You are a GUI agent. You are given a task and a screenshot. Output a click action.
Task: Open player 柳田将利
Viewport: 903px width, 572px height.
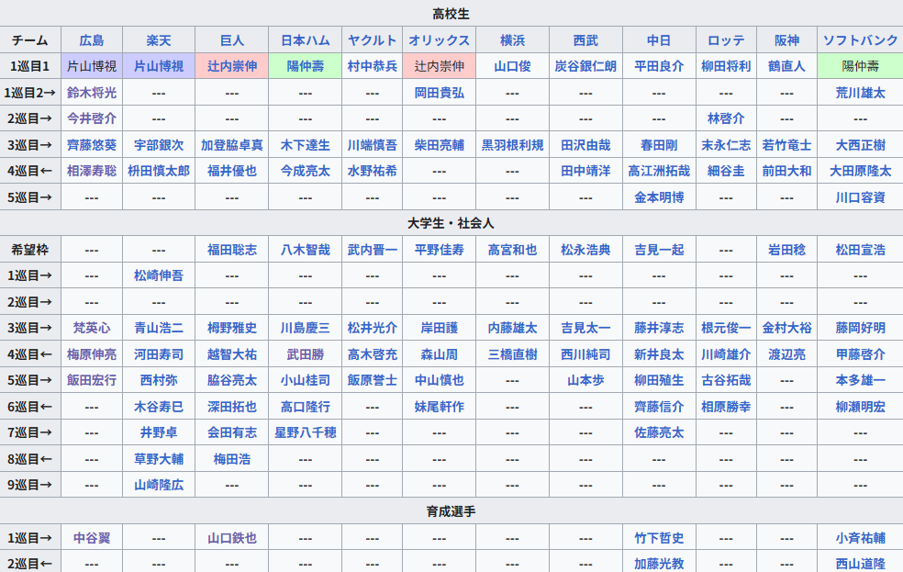(x=726, y=66)
